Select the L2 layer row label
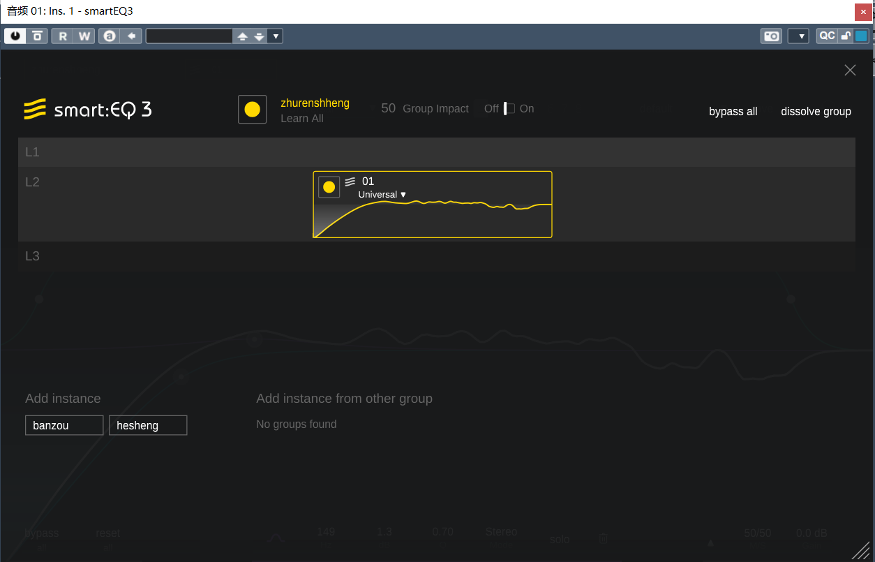The height and width of the screenshot is (562, 875). [x=32, y=182]
